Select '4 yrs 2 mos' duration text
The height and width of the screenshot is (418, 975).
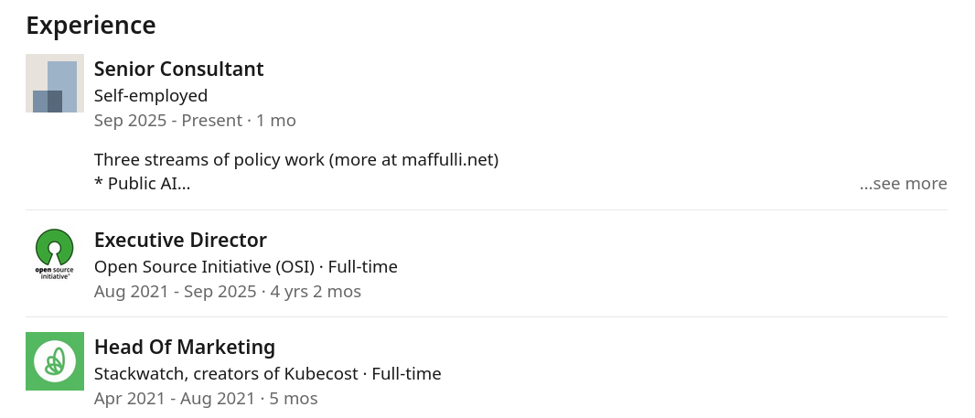pyautogui.click(x=316, y=292)
